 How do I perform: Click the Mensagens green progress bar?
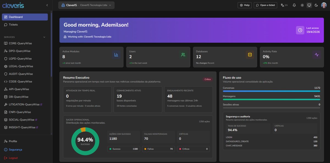pos(271,99)
